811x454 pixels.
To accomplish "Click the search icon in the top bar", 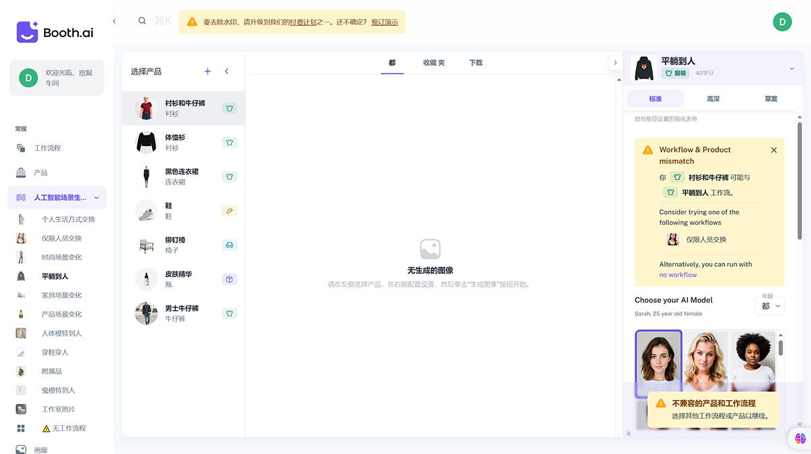I will 142,21.
